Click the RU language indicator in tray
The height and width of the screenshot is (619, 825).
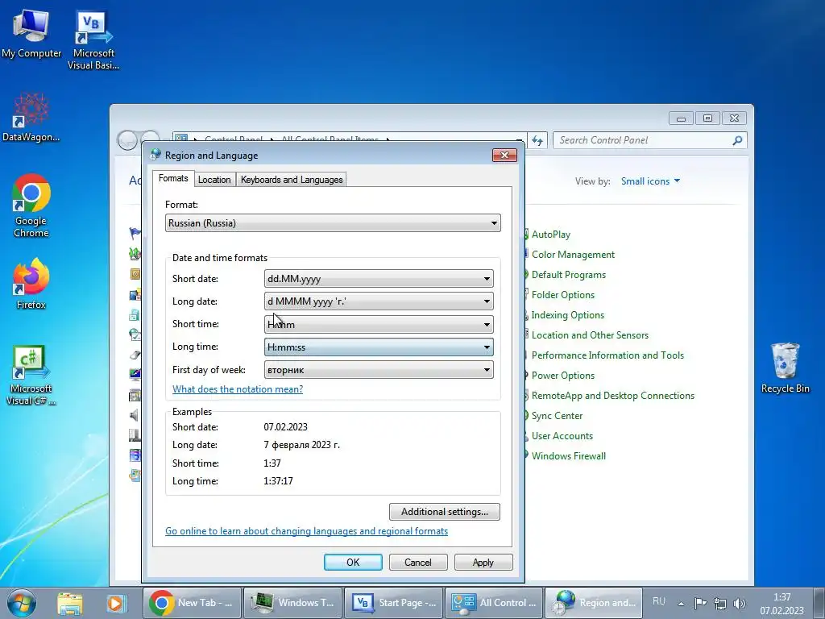click(x=659, y=601)
